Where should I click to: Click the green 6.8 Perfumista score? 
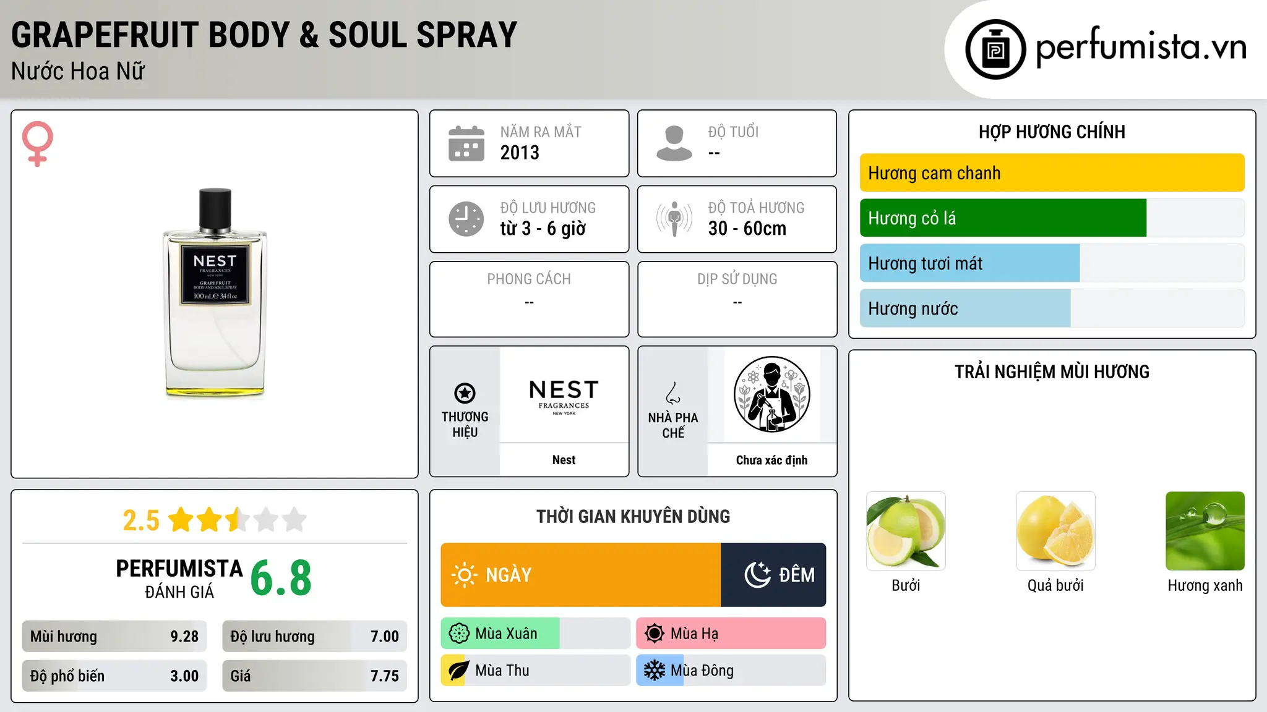pos(281,578)
